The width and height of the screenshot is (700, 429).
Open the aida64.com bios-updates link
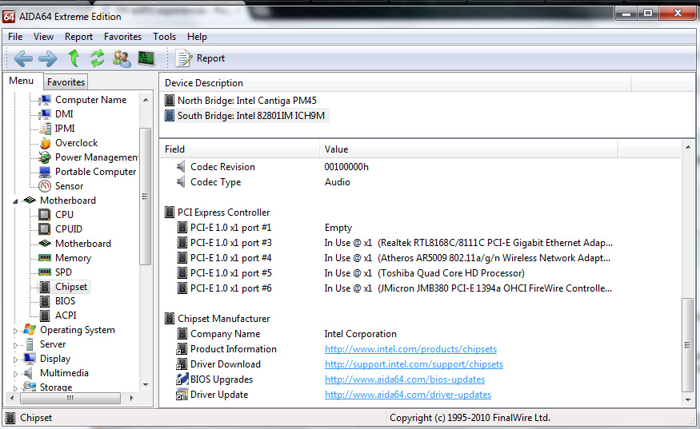pos(405,379)
